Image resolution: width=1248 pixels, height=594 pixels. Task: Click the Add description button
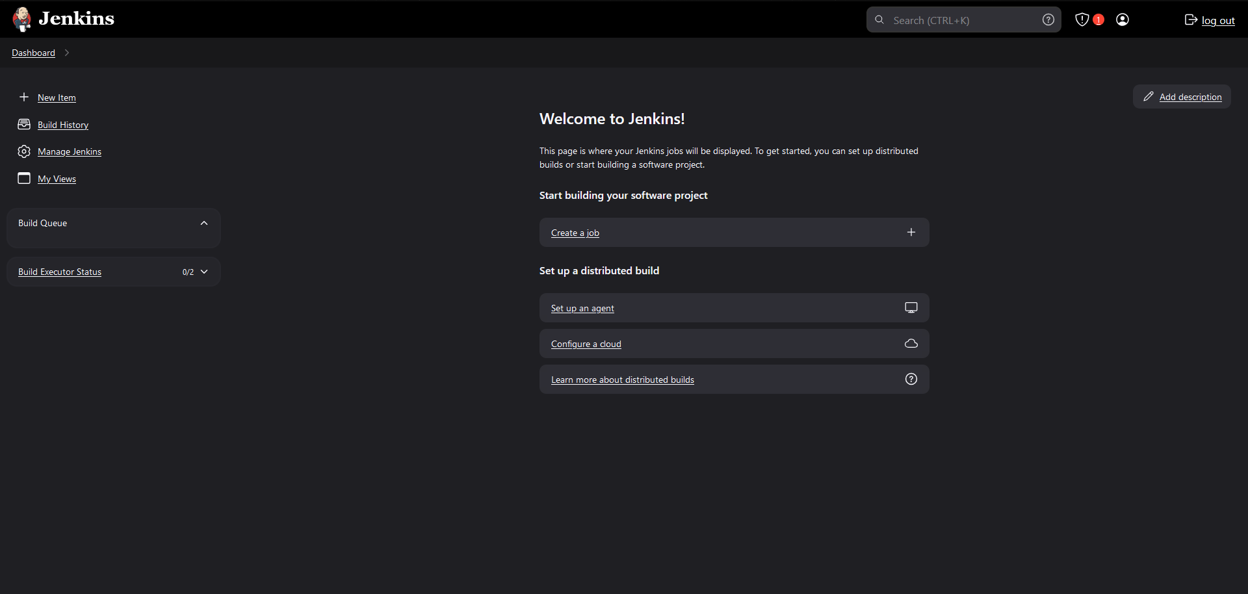click(x=1182, y=96)
